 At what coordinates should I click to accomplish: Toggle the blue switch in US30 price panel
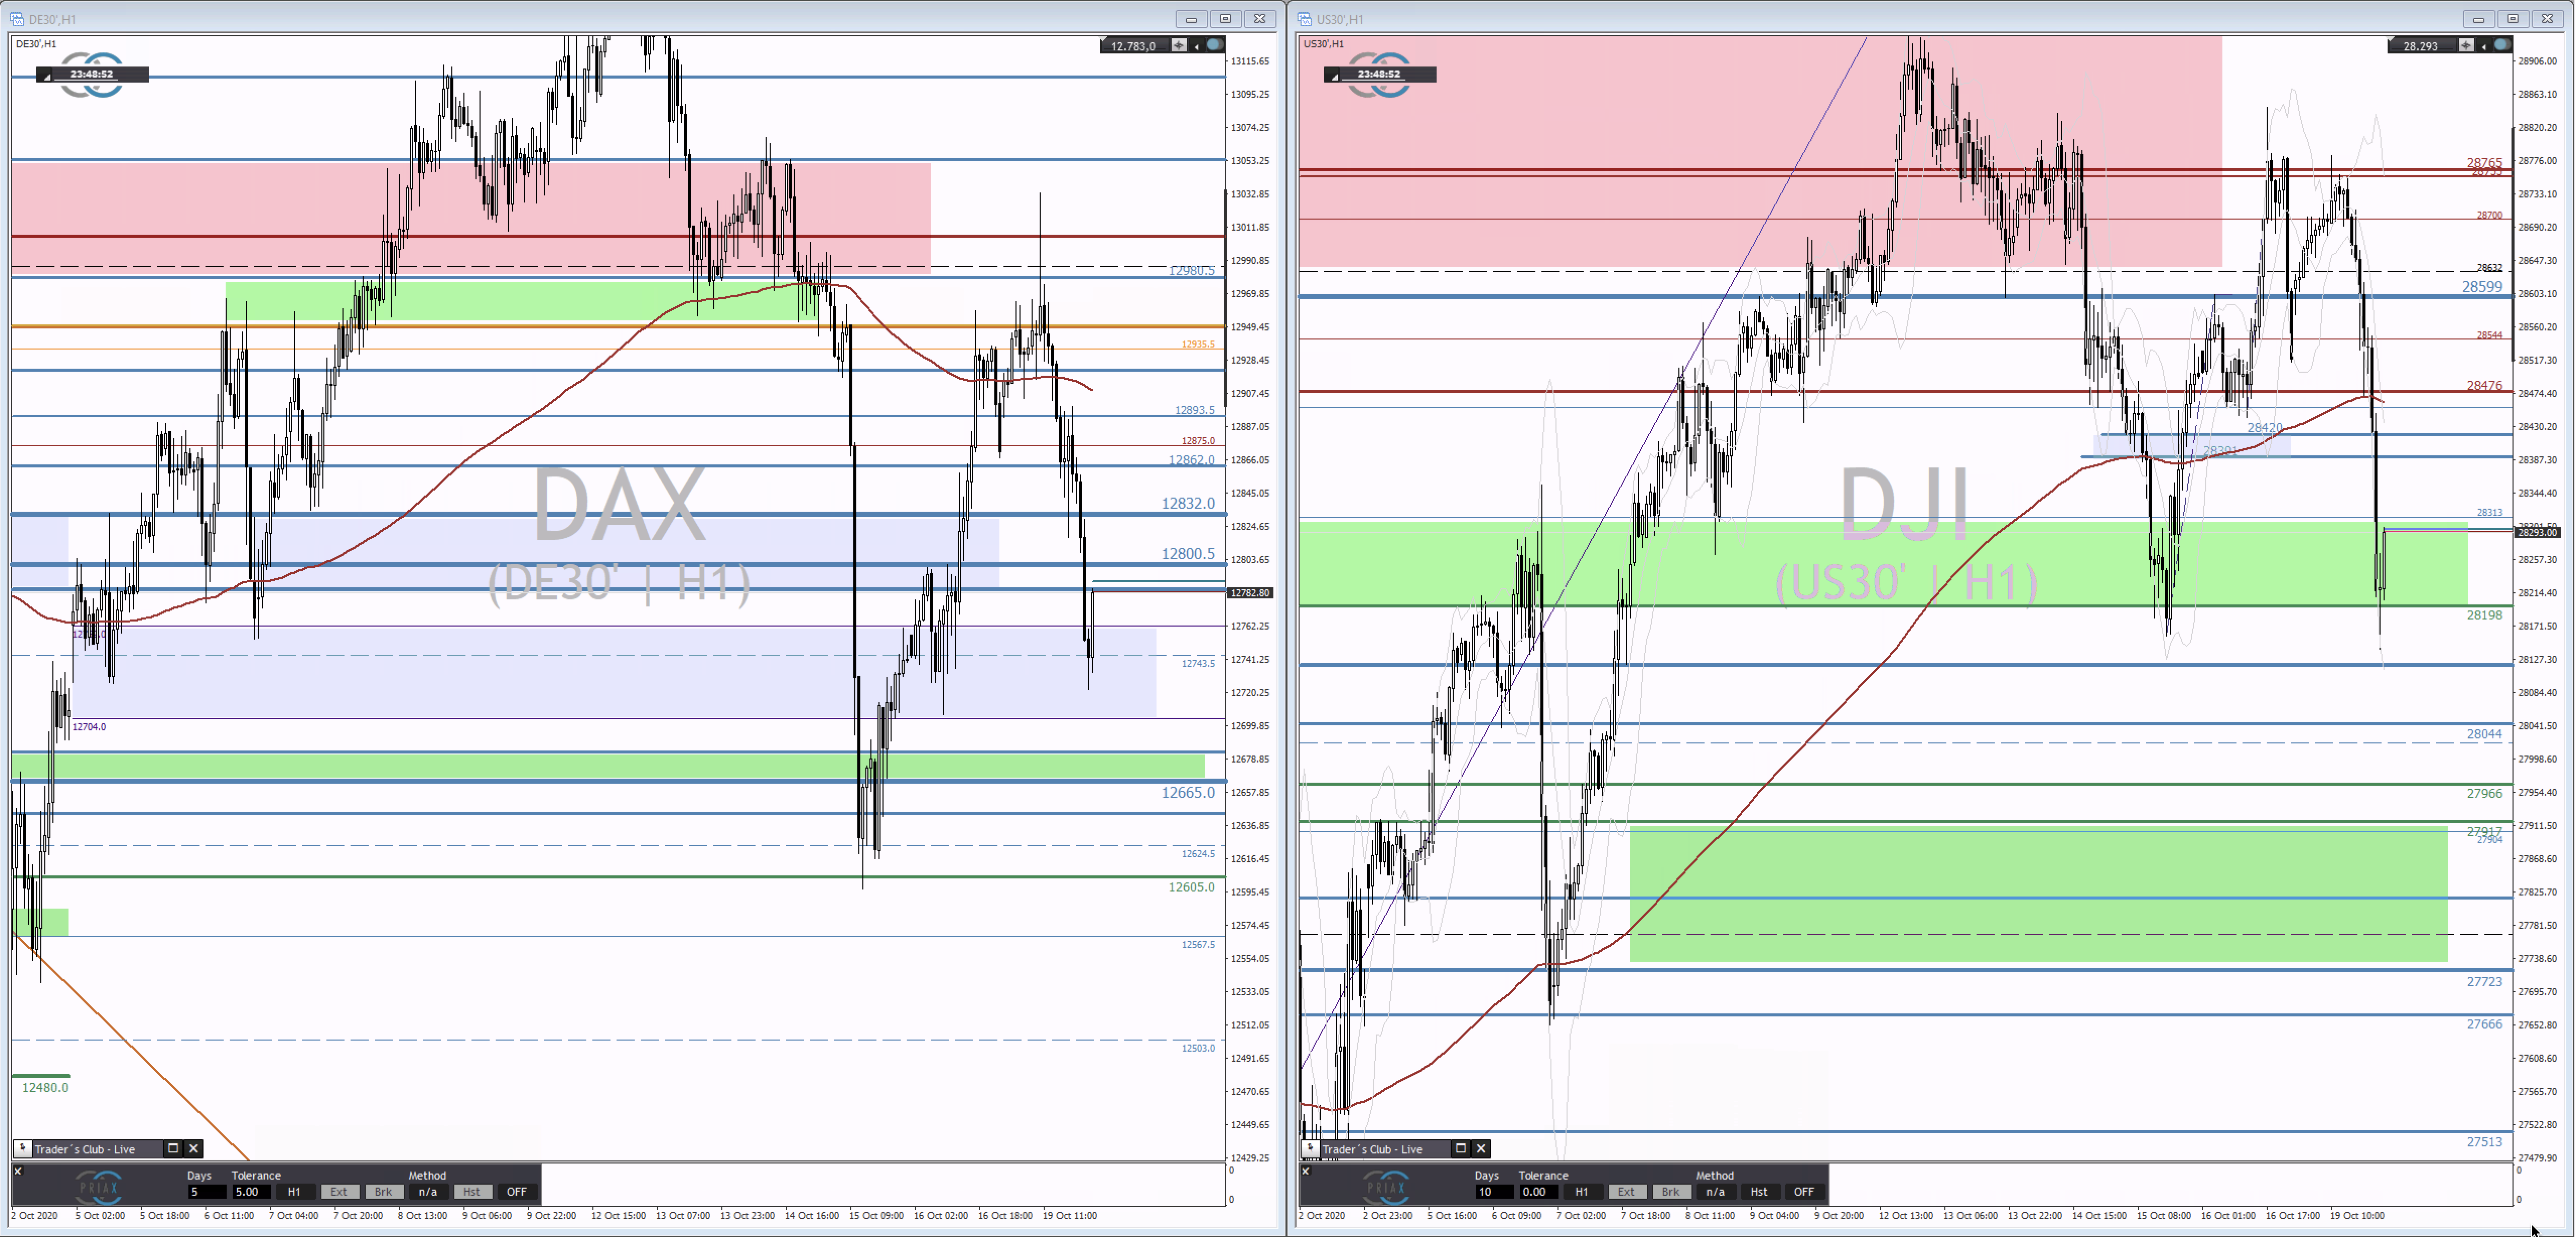(2502, 45)
